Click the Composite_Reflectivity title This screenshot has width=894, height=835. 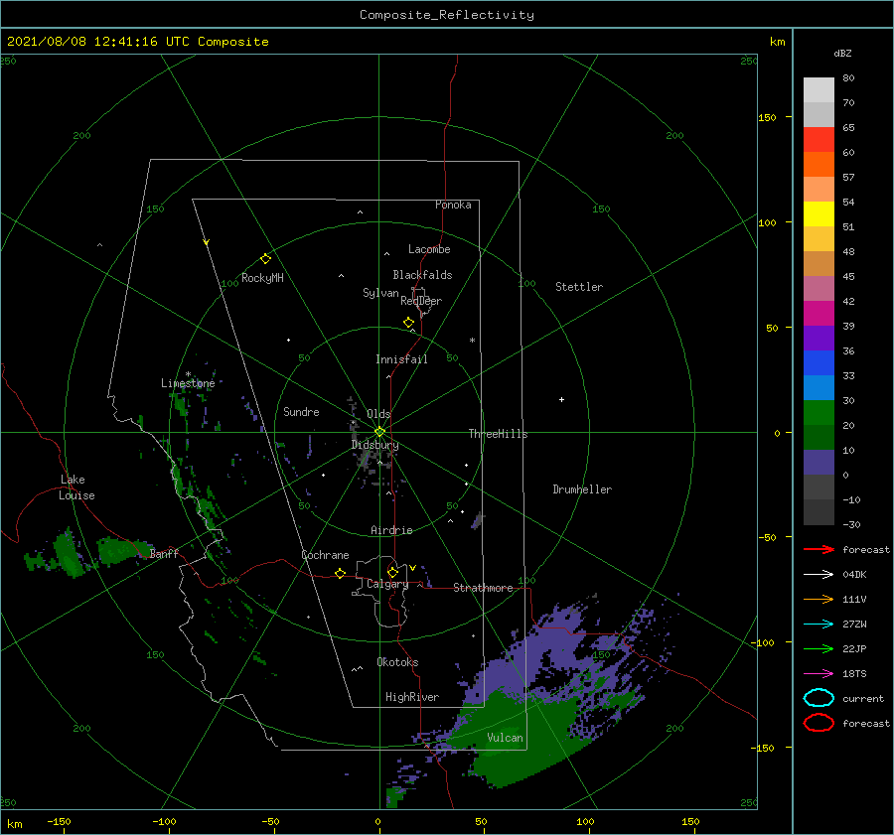pyautogui.click(x=447, y=15)
